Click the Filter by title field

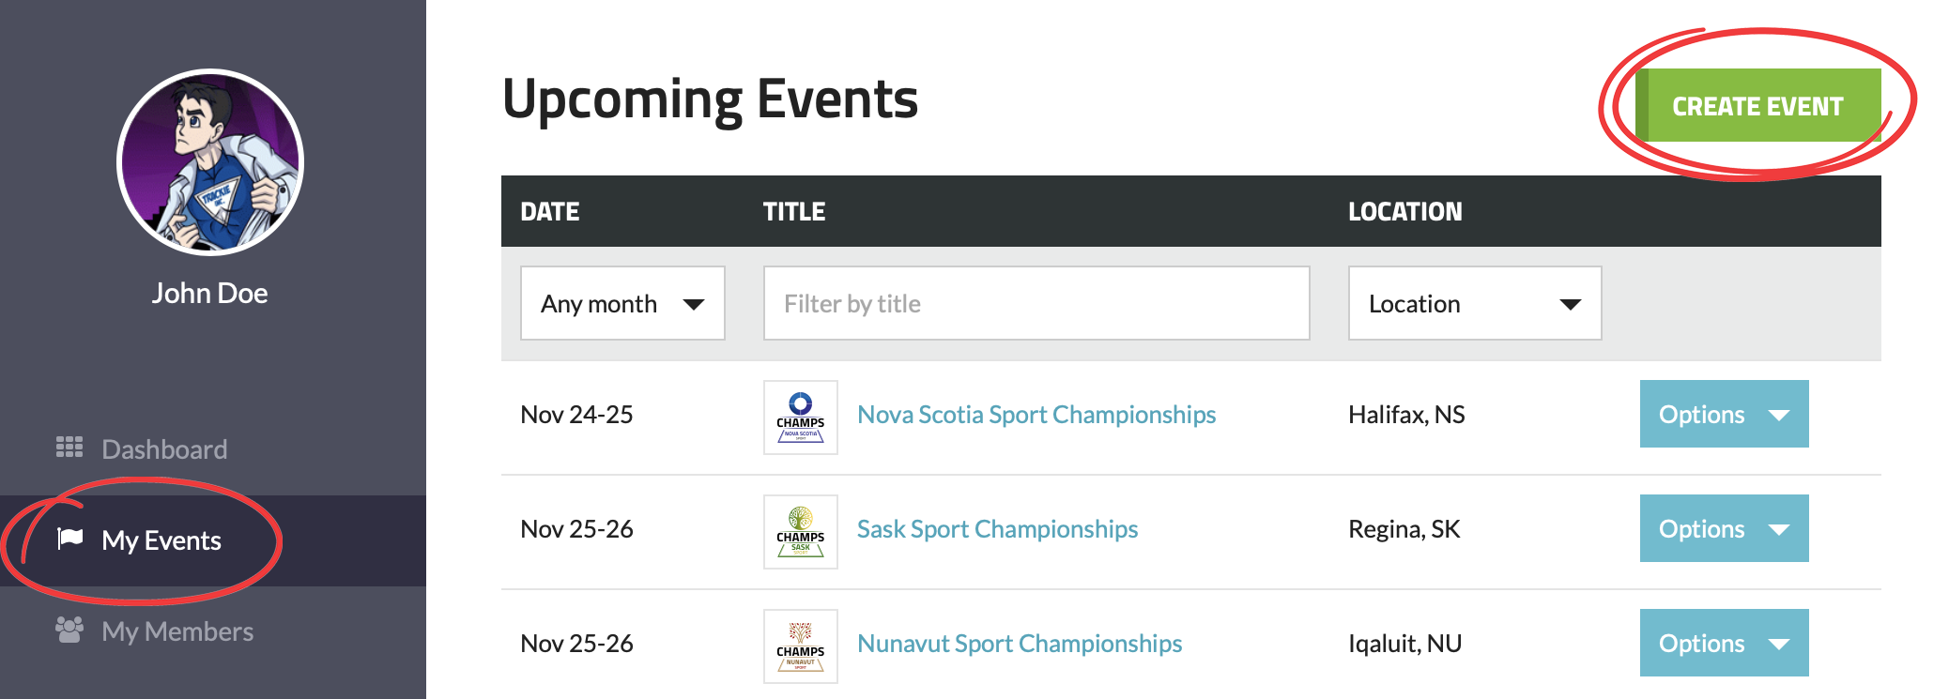[x=1036, y=304]
